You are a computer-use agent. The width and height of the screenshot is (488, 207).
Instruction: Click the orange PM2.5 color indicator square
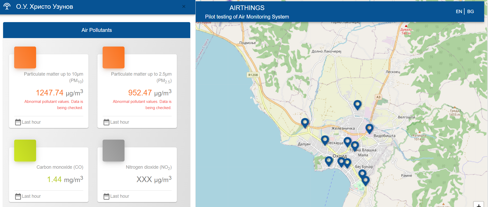[113, 57]
